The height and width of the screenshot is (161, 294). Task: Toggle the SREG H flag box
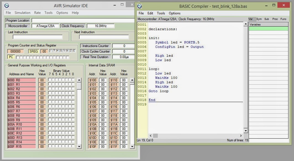tap(57, 51)
